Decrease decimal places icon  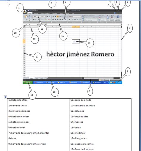click(x=80, y=19)
